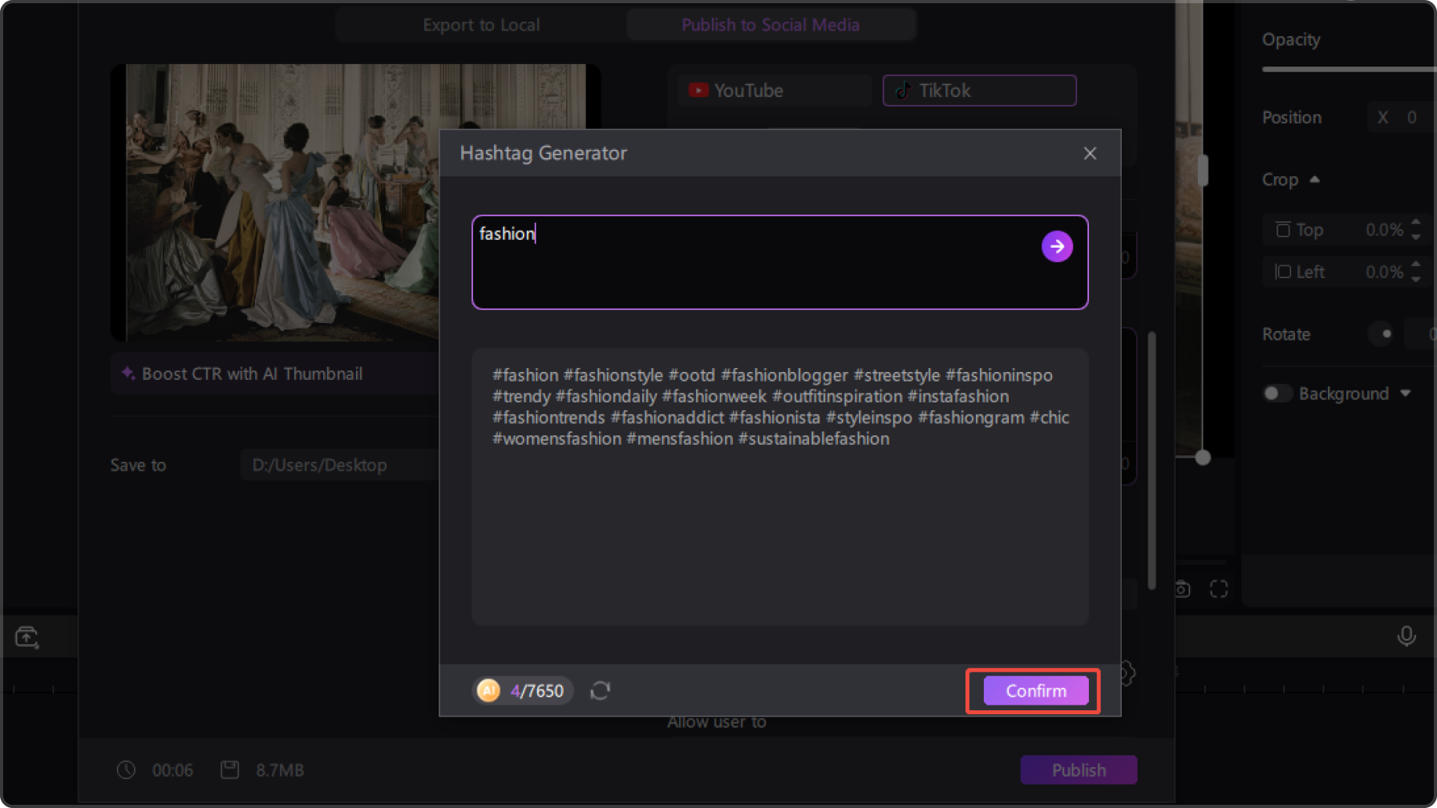Click the file size disk icon
This screenshot has width=1437, height=808.
click(230, 770)
